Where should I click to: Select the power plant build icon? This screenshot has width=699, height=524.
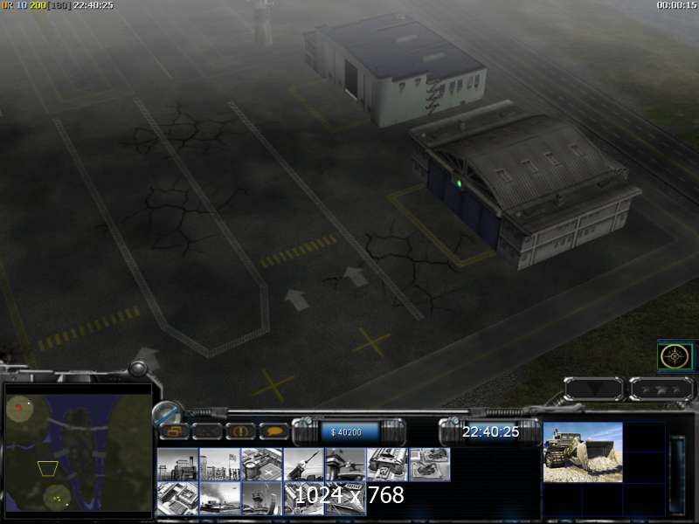(x=177, y=465)
